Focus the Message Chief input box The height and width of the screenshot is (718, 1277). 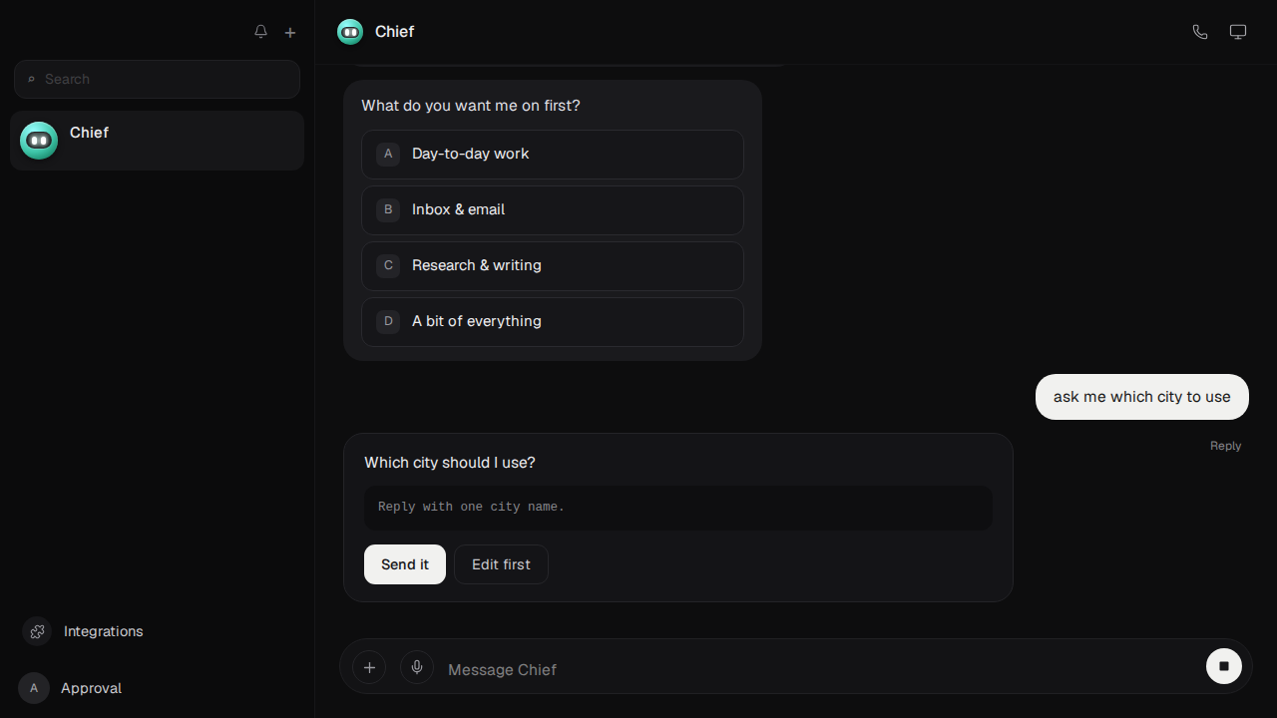coord(818,669)
